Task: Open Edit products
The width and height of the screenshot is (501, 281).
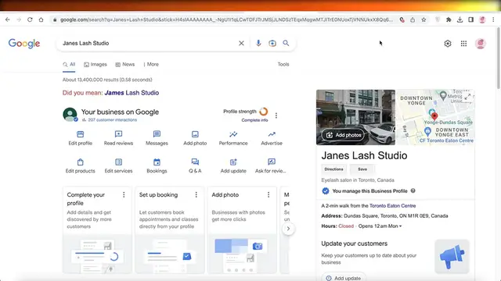Action: click(80, 166)
